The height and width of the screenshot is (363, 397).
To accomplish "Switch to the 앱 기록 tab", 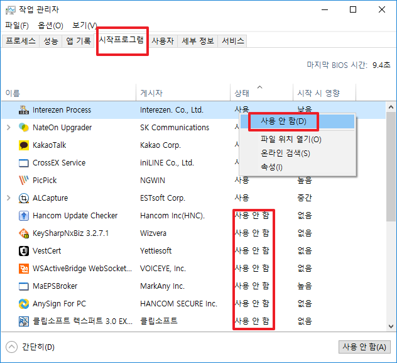I will pos(79,41).
